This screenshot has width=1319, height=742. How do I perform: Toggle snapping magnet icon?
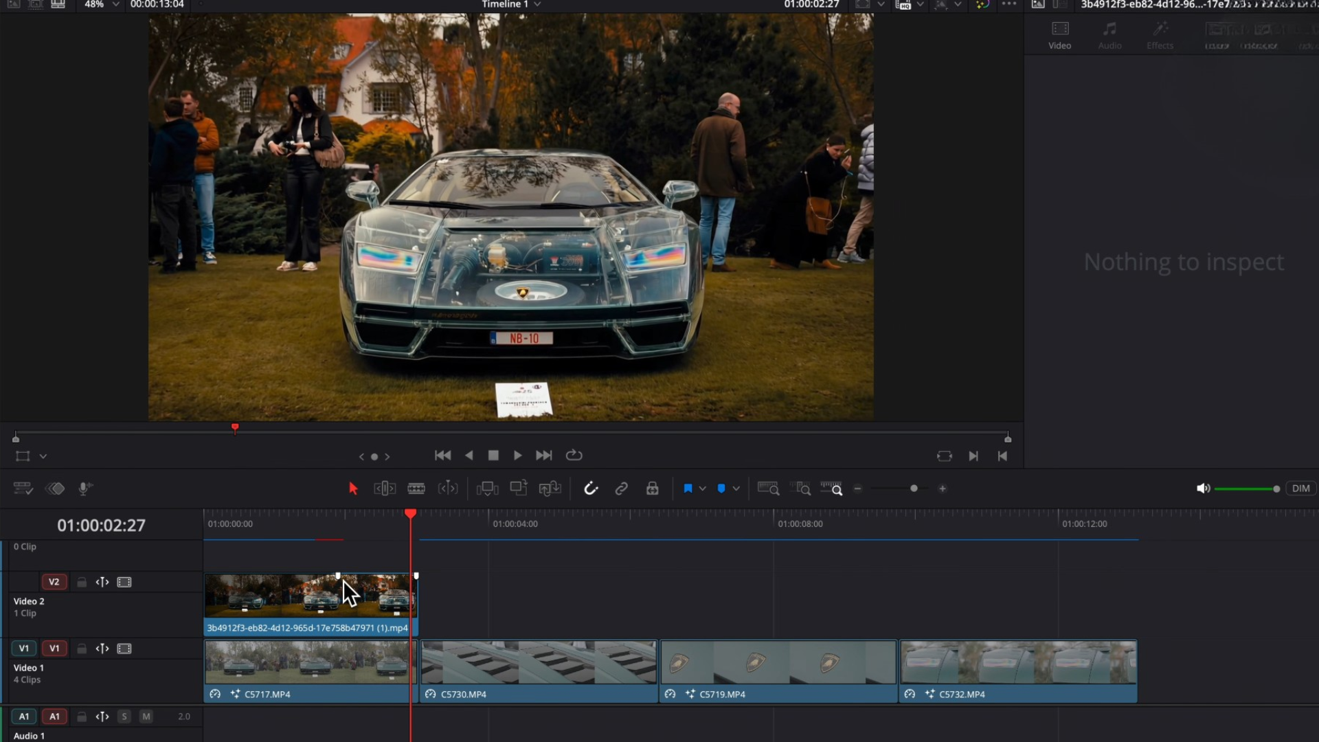click(591, 488)
